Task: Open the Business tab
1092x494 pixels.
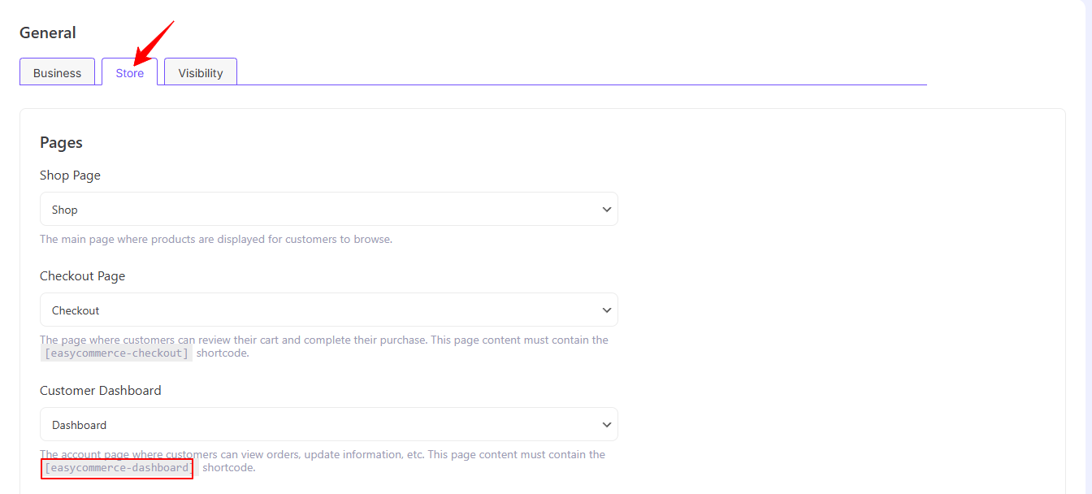Action: [x=57, y=72]
